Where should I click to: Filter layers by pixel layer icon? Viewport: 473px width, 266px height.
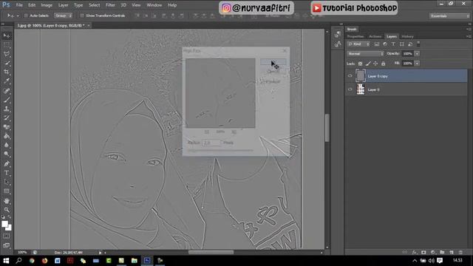[x=377, y=44]
